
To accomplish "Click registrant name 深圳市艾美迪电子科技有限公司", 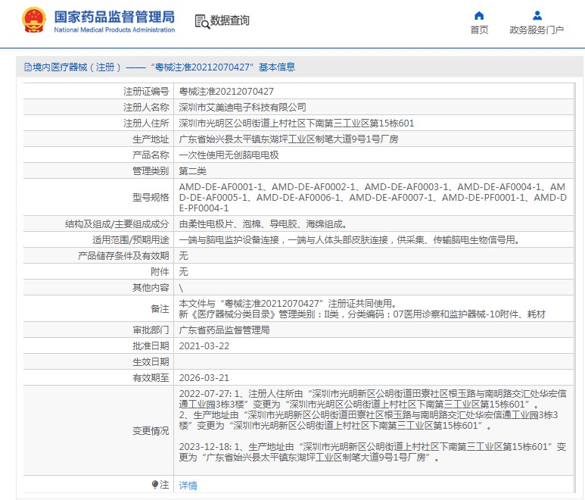I will pos(242,108).
